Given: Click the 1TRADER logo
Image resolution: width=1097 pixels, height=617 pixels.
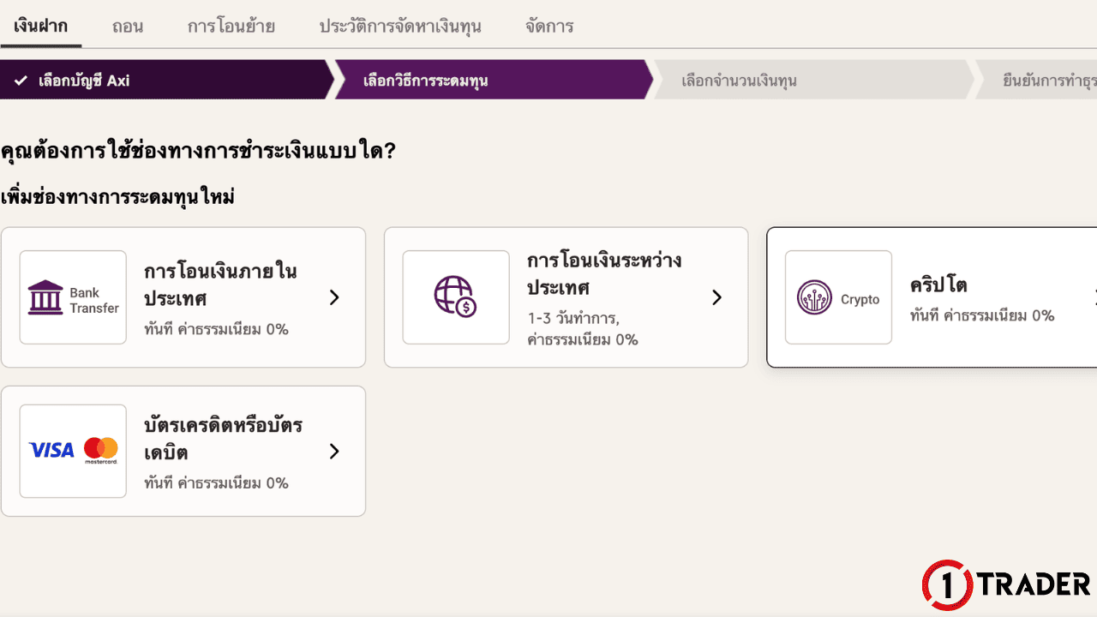Looking at the screenshot, I should [1003, 584].
